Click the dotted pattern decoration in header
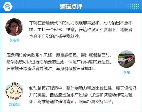This screenshot has height=112, width=142. (x=134, y=7)
